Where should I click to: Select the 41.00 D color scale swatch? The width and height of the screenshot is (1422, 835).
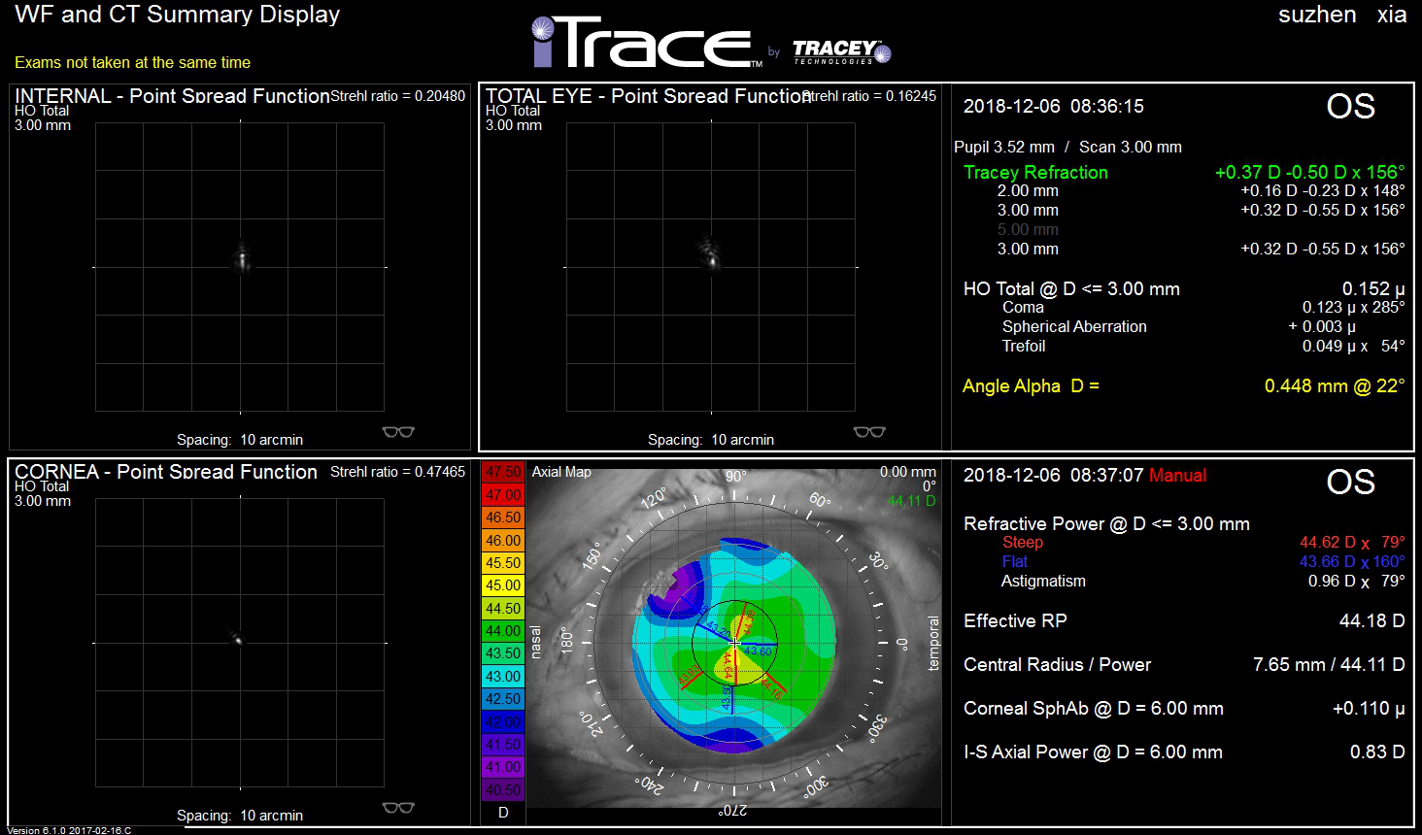(x=503, y=767)
